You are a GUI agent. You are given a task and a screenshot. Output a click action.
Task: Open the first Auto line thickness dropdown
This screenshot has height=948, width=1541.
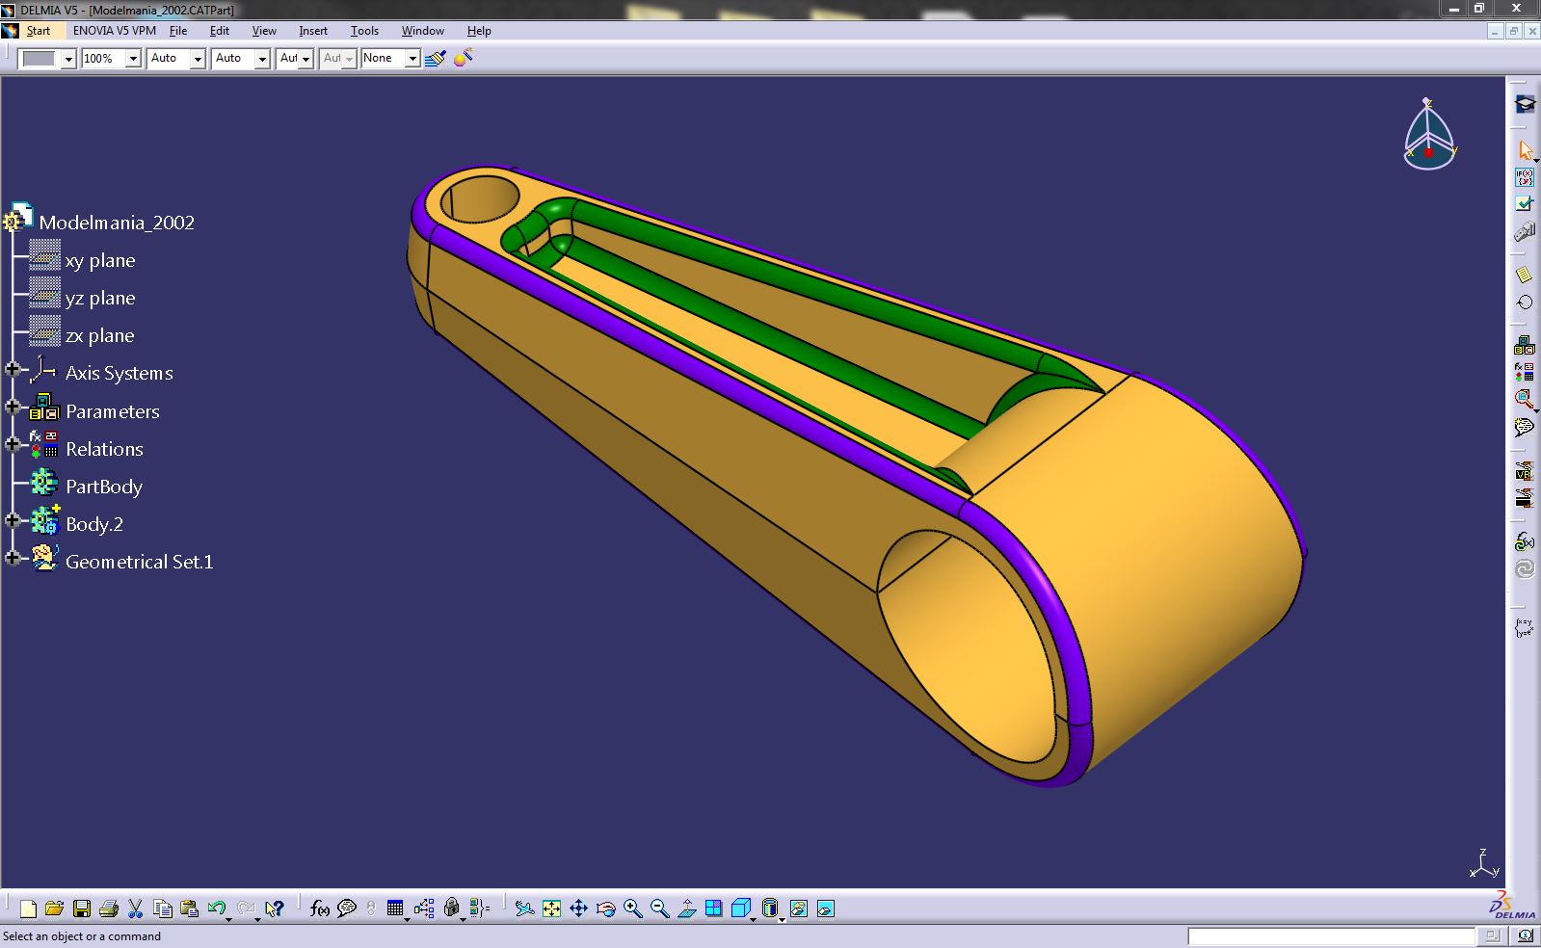198,59
